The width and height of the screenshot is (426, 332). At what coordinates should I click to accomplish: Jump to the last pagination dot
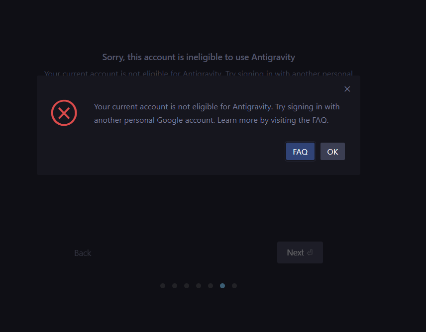point(234,286)
